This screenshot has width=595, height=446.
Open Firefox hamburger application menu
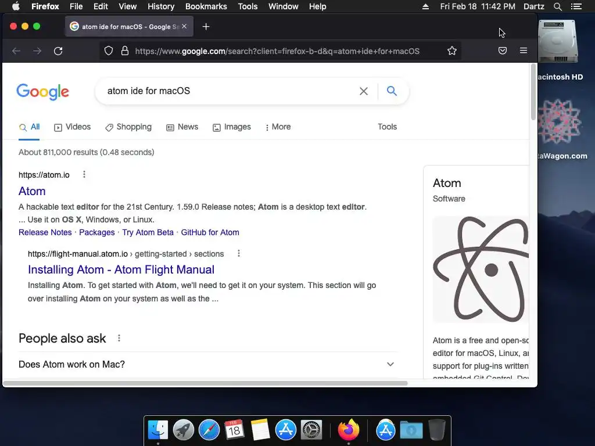coord(524,51)
